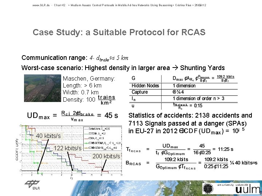The image size is (262, 196).
Task: Click the '40 kbits/s' chart annotation
Action: 48,136
